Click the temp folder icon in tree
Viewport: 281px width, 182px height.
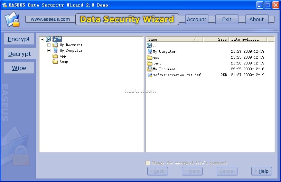pyautogui.click(x=55, y=62)
